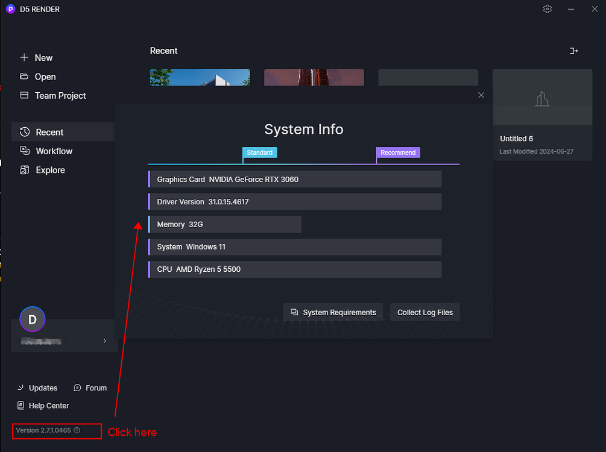The image size is (606, 452).
Task: Click the version info question mark icon
Action: point(77,430)
